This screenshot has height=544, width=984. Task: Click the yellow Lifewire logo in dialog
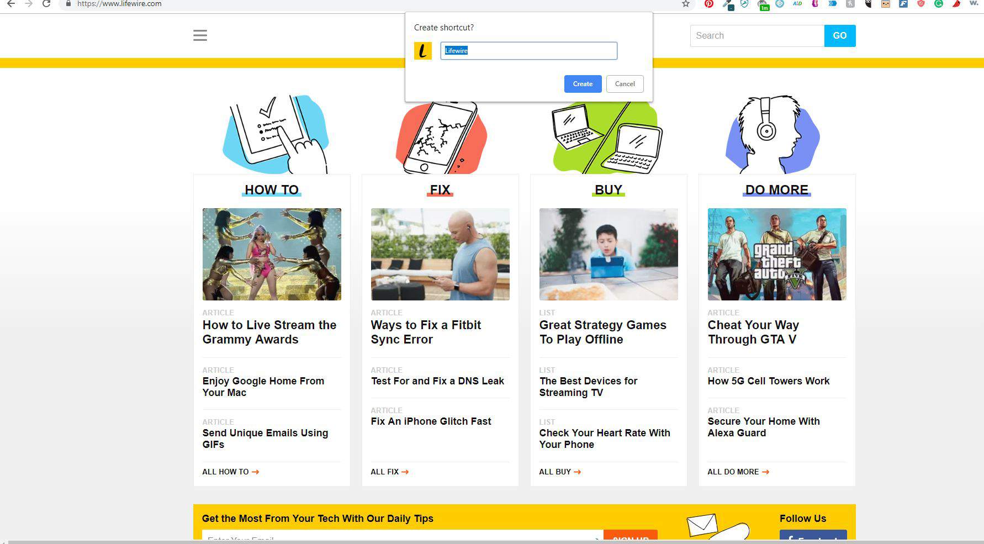[423, 51]
